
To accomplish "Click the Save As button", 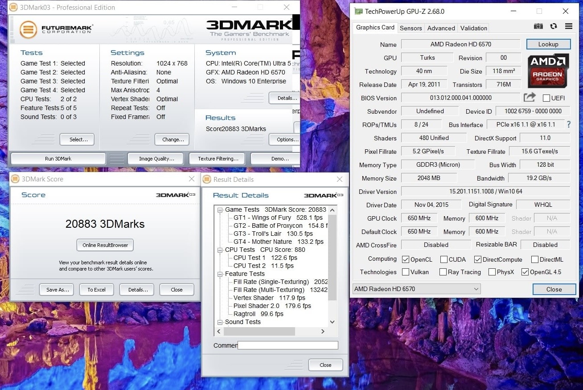I will [57, 290].
